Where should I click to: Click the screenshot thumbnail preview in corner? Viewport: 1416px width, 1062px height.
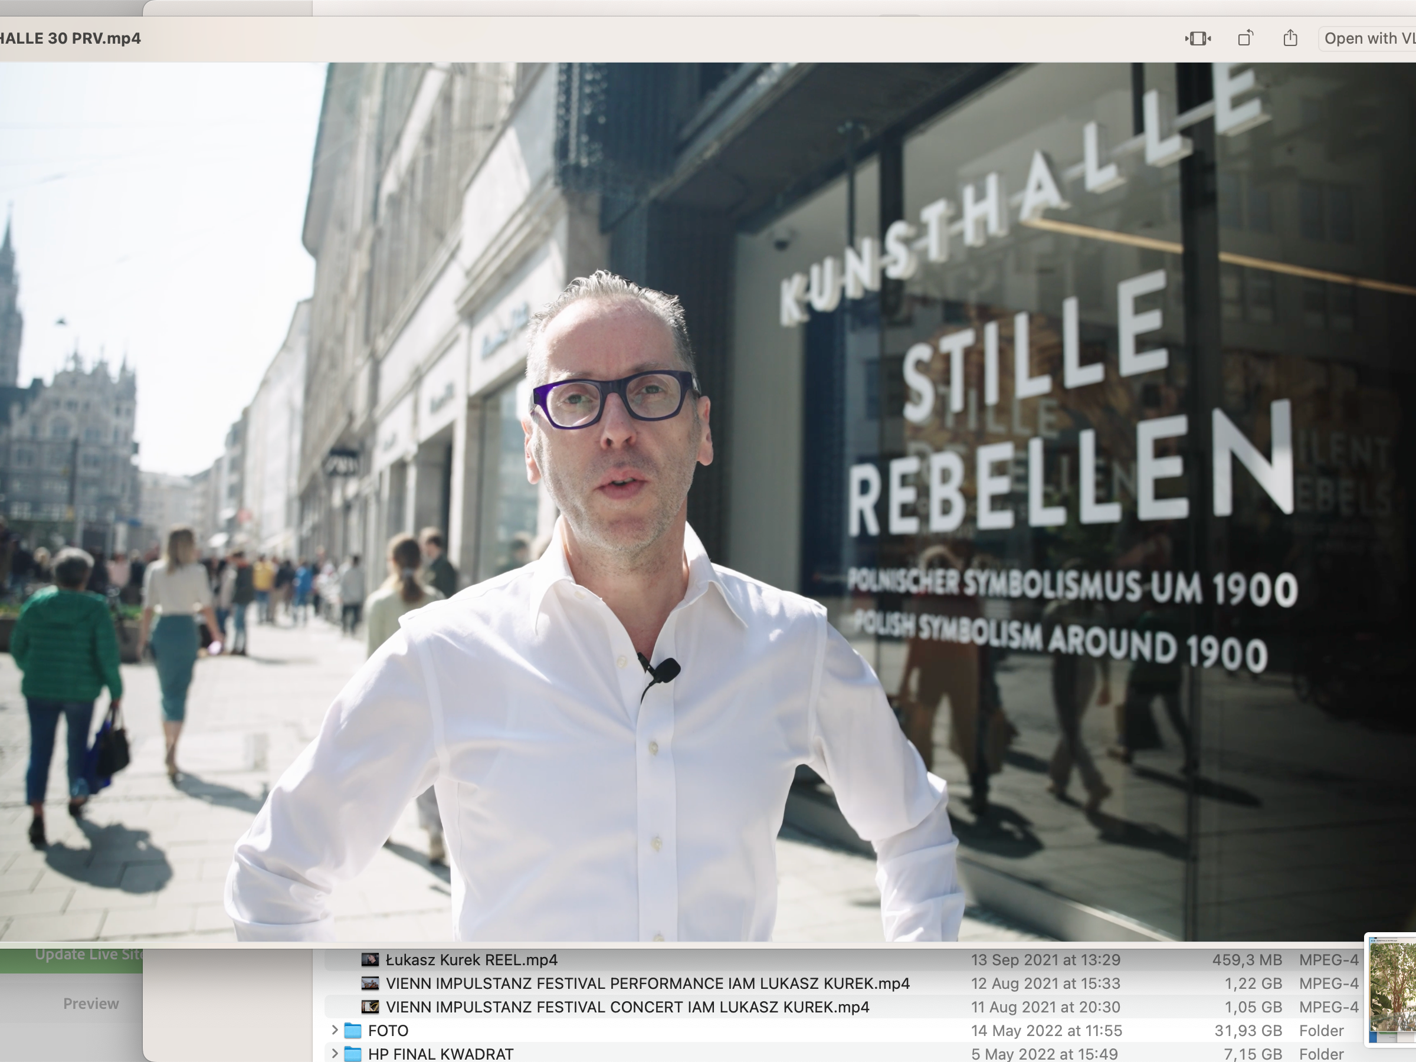pos(1392,989)
